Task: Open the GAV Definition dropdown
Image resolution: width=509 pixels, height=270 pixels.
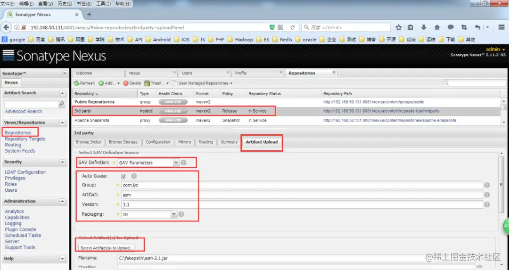Action: click(176, 162)
